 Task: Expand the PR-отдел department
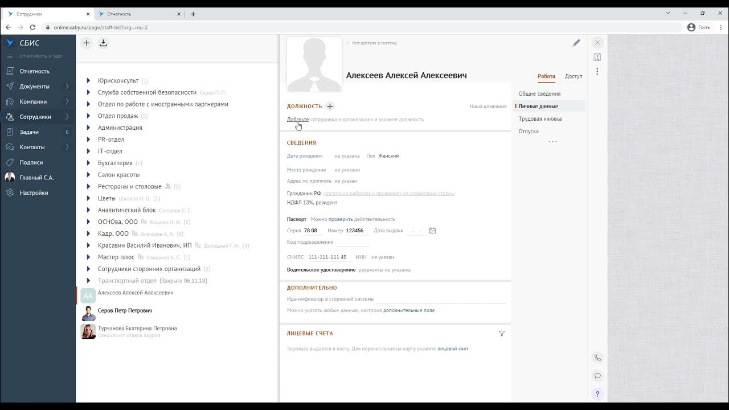88,140
